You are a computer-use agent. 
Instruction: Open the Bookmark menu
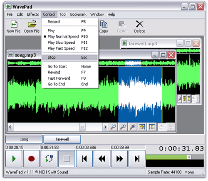tap(78, 14)
